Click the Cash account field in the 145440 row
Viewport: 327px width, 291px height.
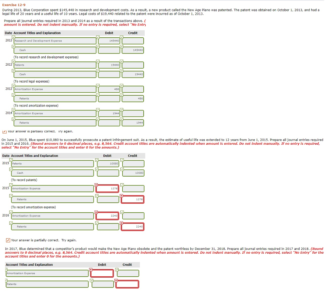tap(55, 50)
